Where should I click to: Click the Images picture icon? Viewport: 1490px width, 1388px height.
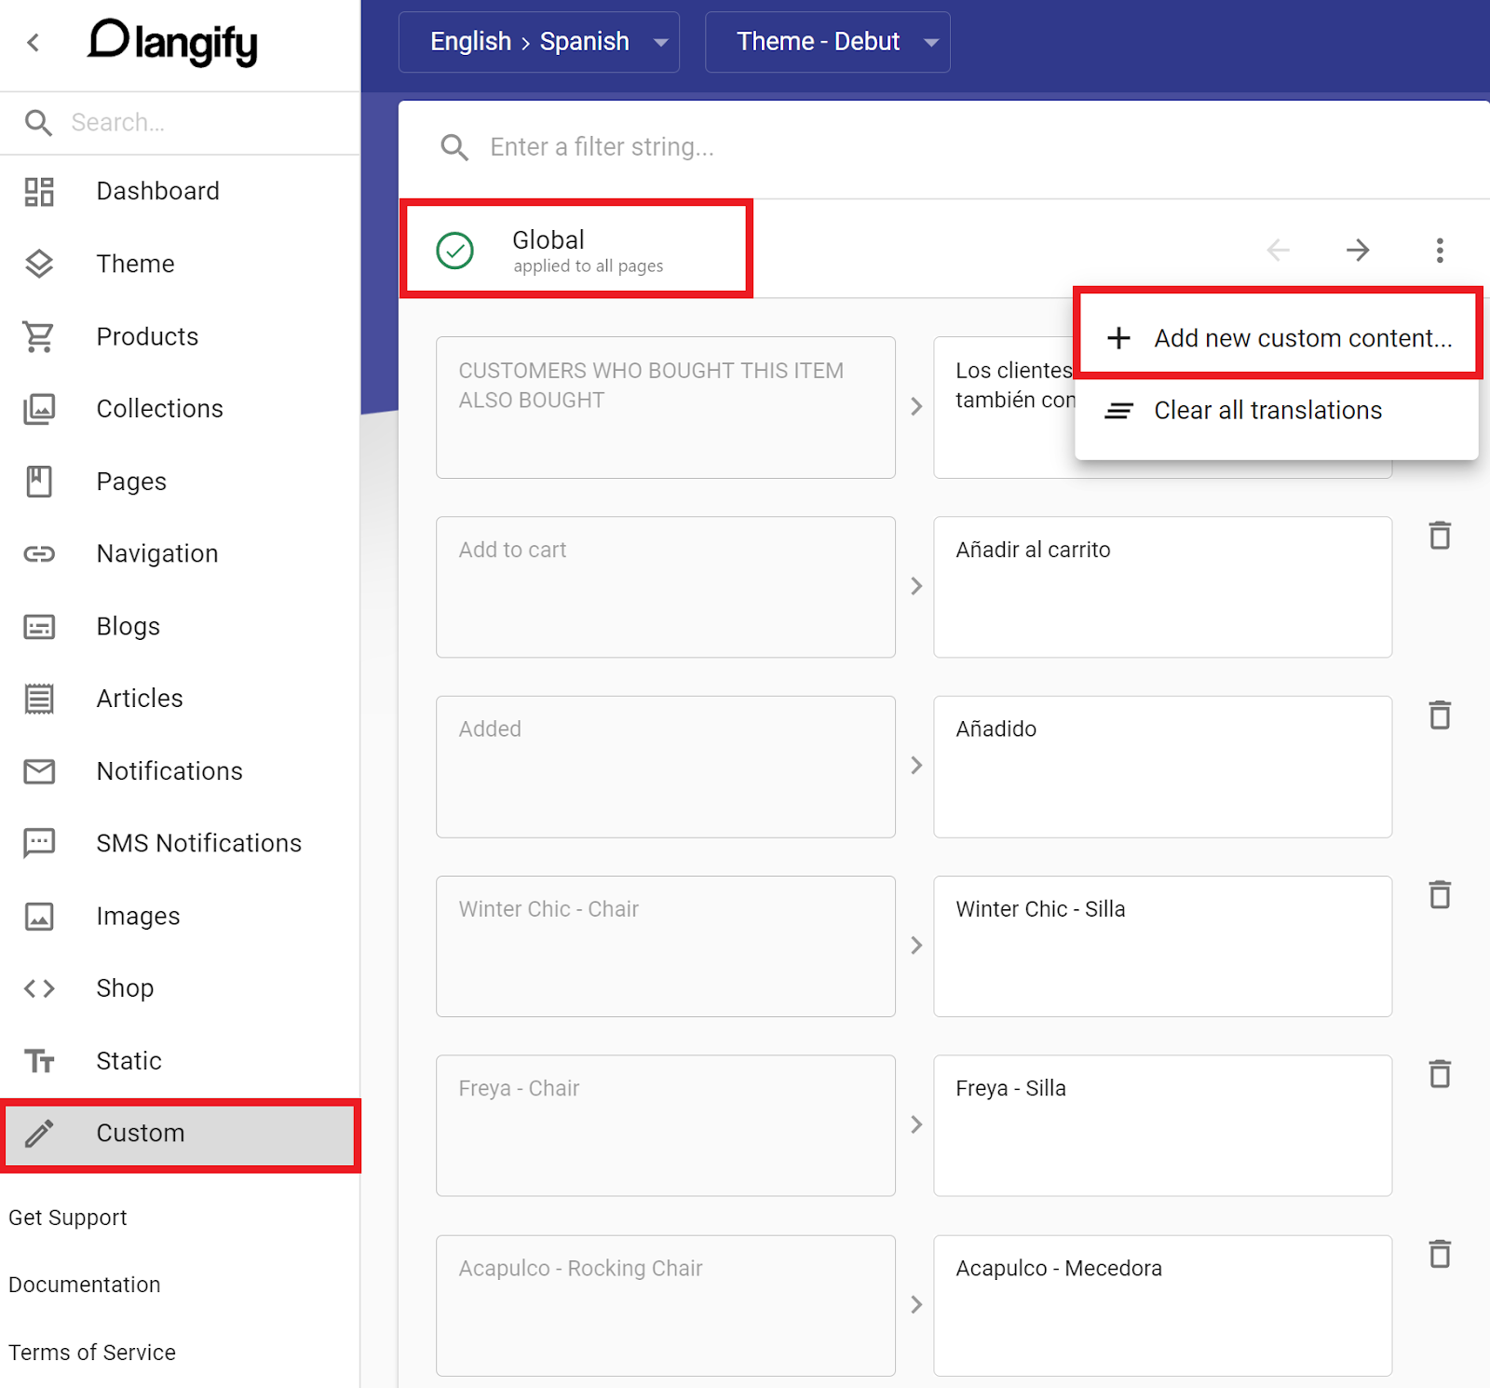click(x=39, y=917)
